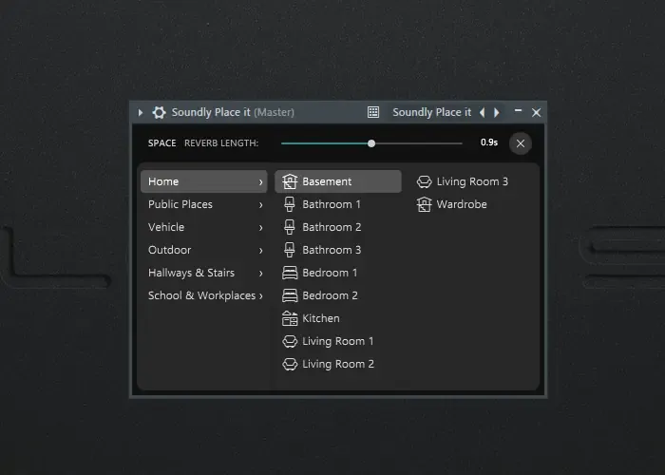Click the Living Room 1 sofa icon
The height and width of the screenshot is (475, 665).
coord(290,341)
